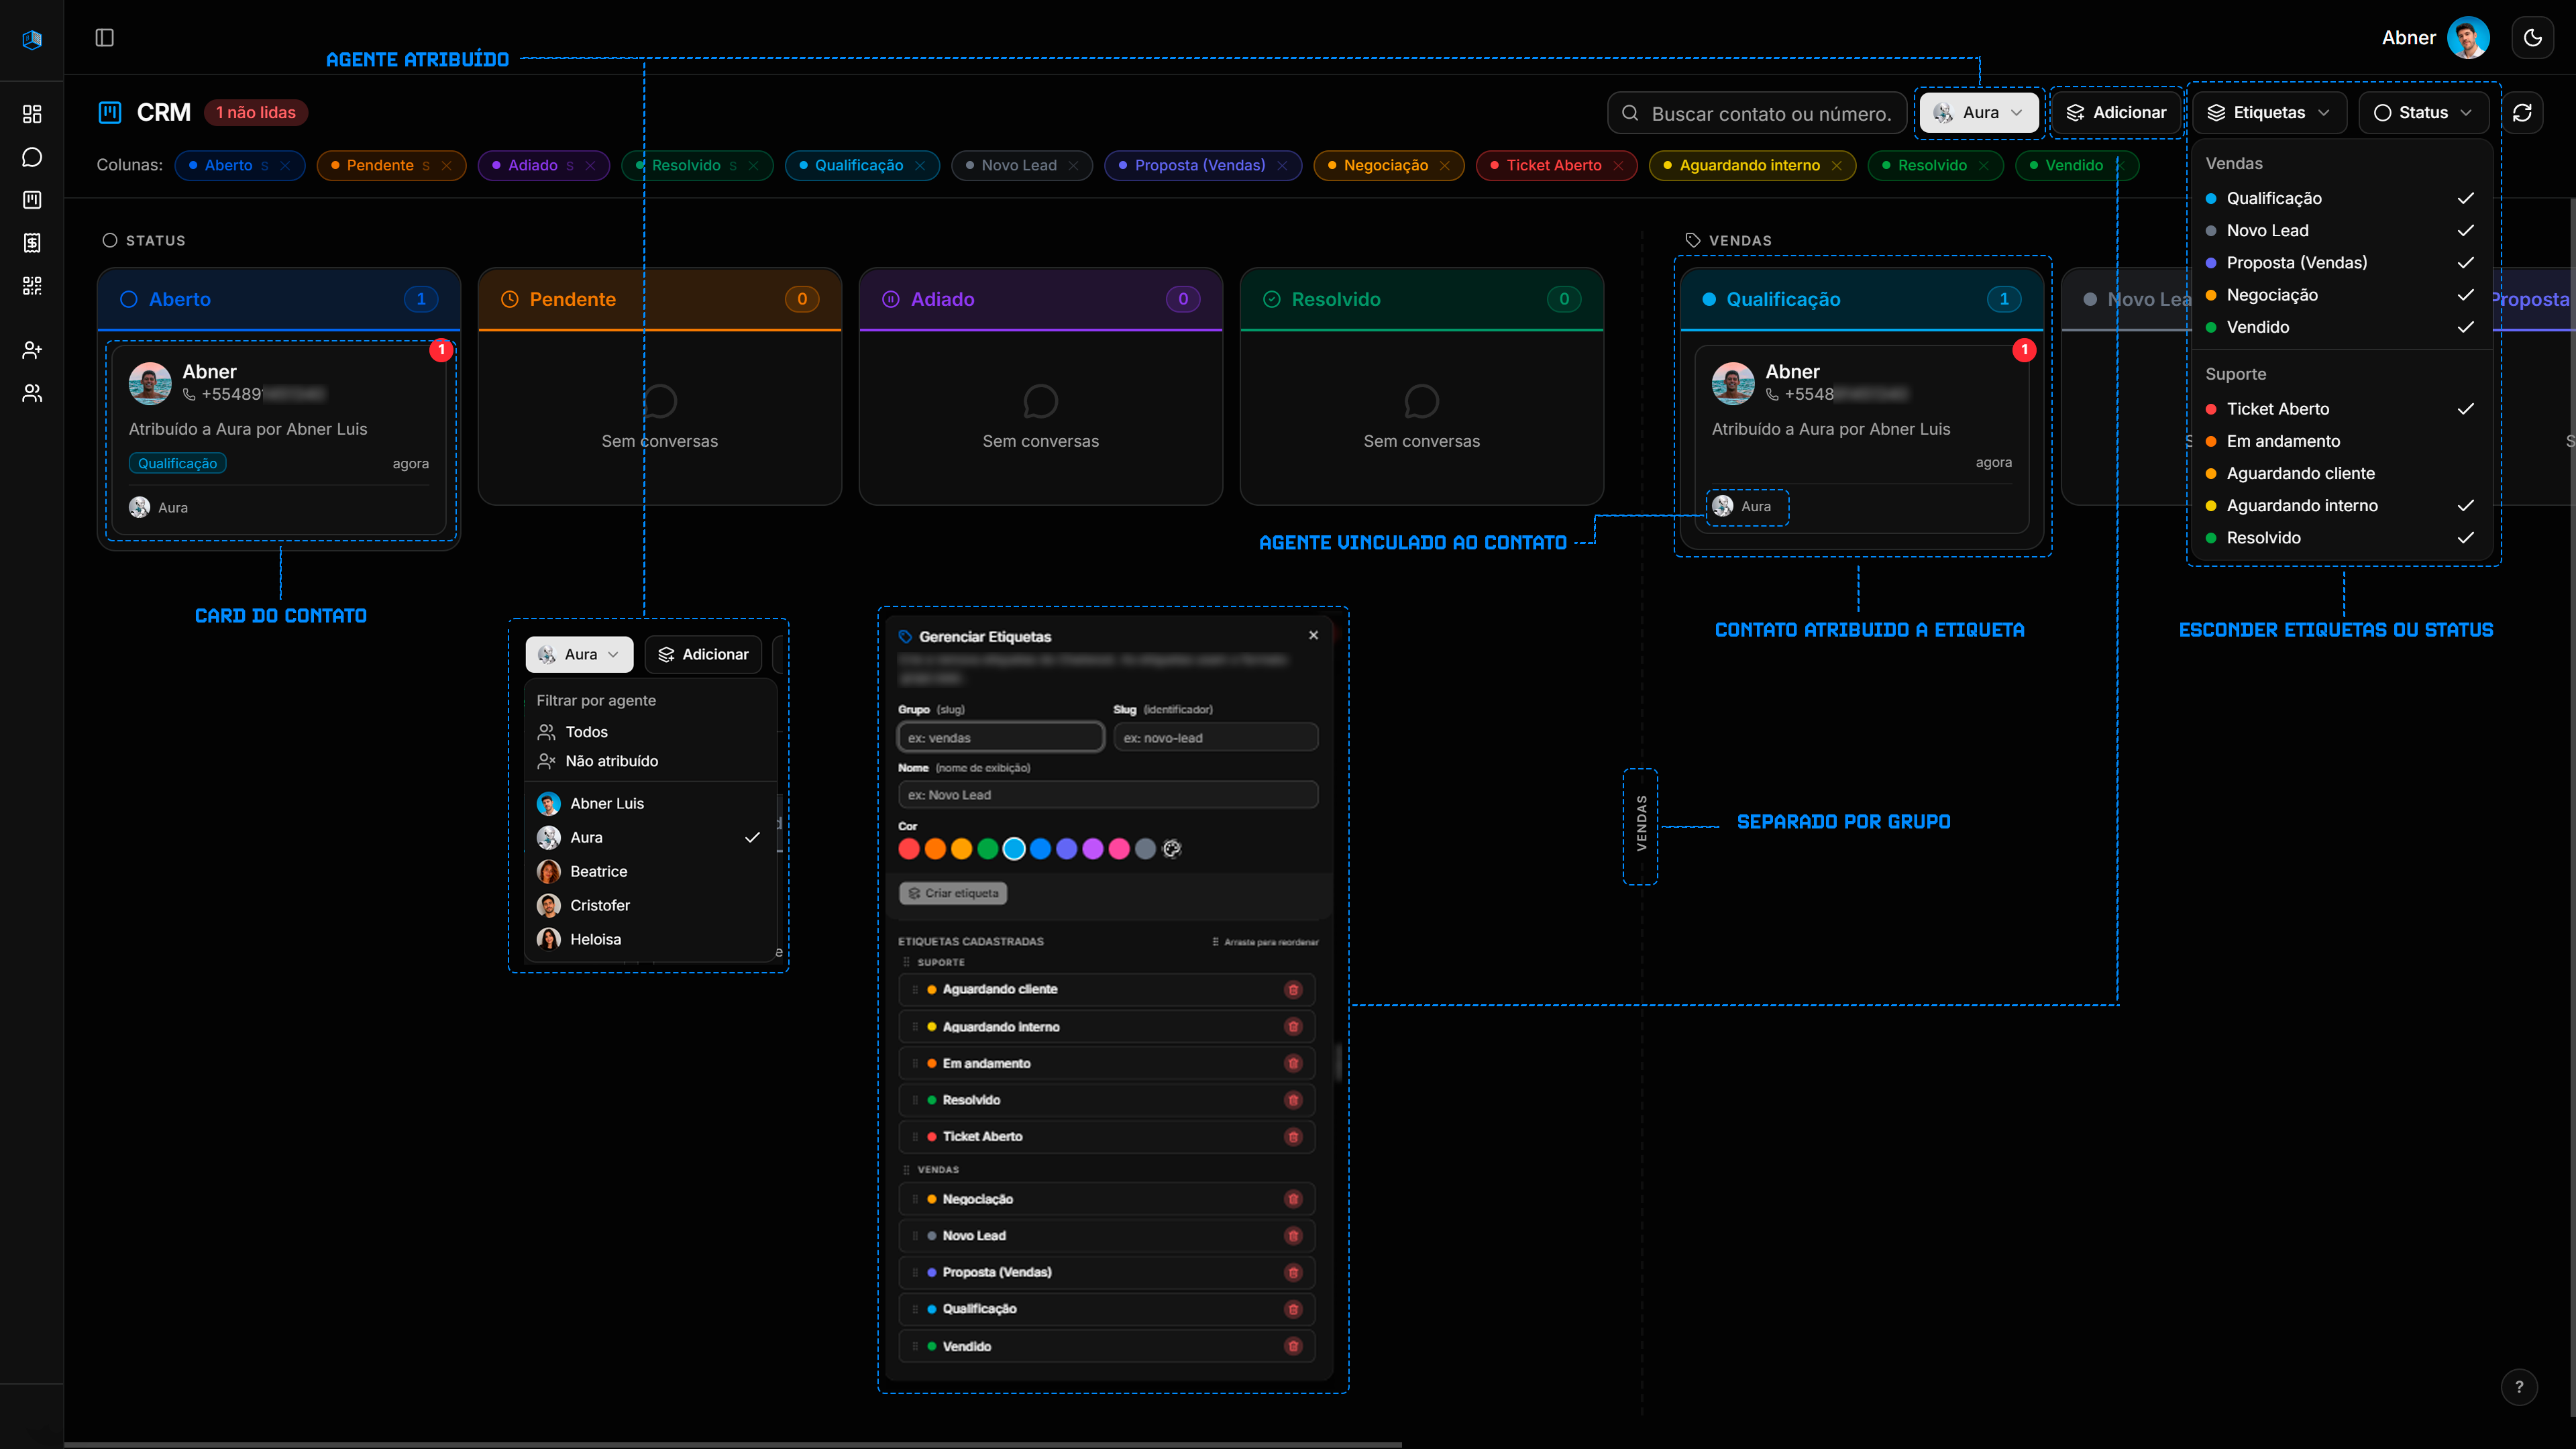Click the Adicionar button in the top toolbar

[2116, 113]
